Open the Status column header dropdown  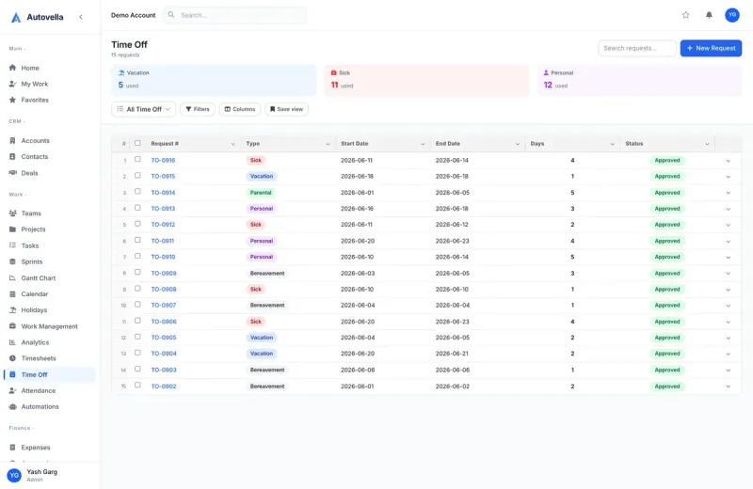pos(707,144)
